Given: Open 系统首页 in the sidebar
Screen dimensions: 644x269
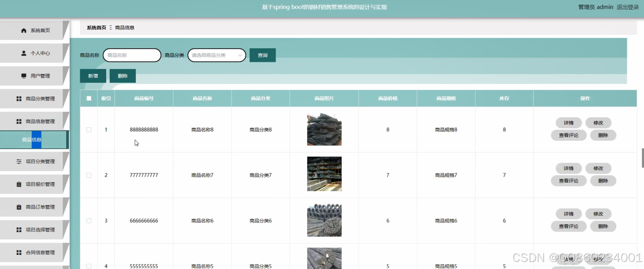Looking at the screenshot, I should tap(35, 30).
